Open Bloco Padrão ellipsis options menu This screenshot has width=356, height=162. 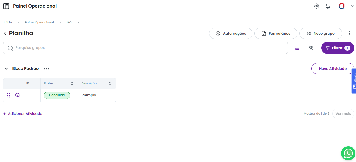(x=47, y=69)
